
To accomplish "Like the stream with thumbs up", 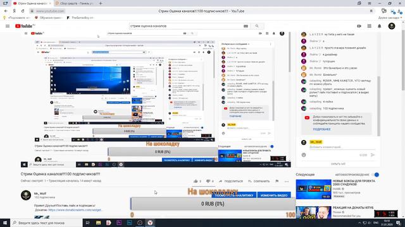I will pos(196,181).
